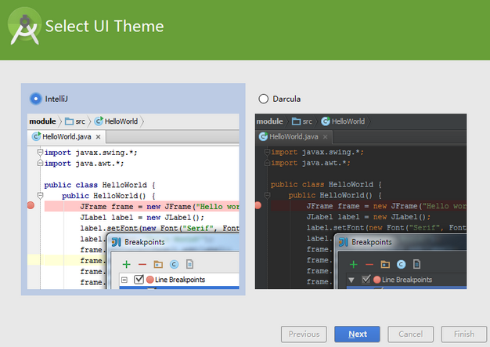
Task: Click the Finish button
Action: click(463, 334)
